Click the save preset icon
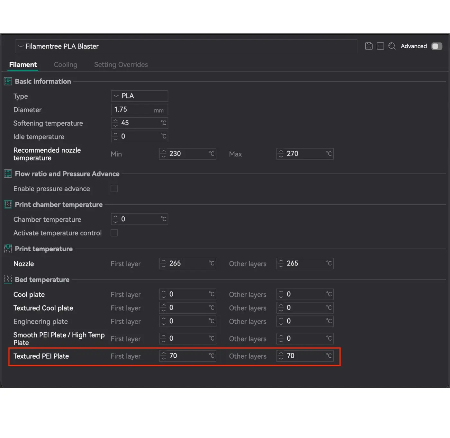Image resolution: width=450 pixels, height=438 pixels. click(x=369, y=46)
